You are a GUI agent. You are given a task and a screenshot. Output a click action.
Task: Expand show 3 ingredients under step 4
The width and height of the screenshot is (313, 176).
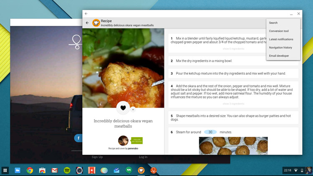tap(233, 104)
